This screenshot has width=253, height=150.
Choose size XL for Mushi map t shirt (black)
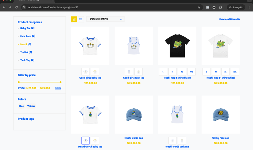pyautogui.click(x=182, y=72)
